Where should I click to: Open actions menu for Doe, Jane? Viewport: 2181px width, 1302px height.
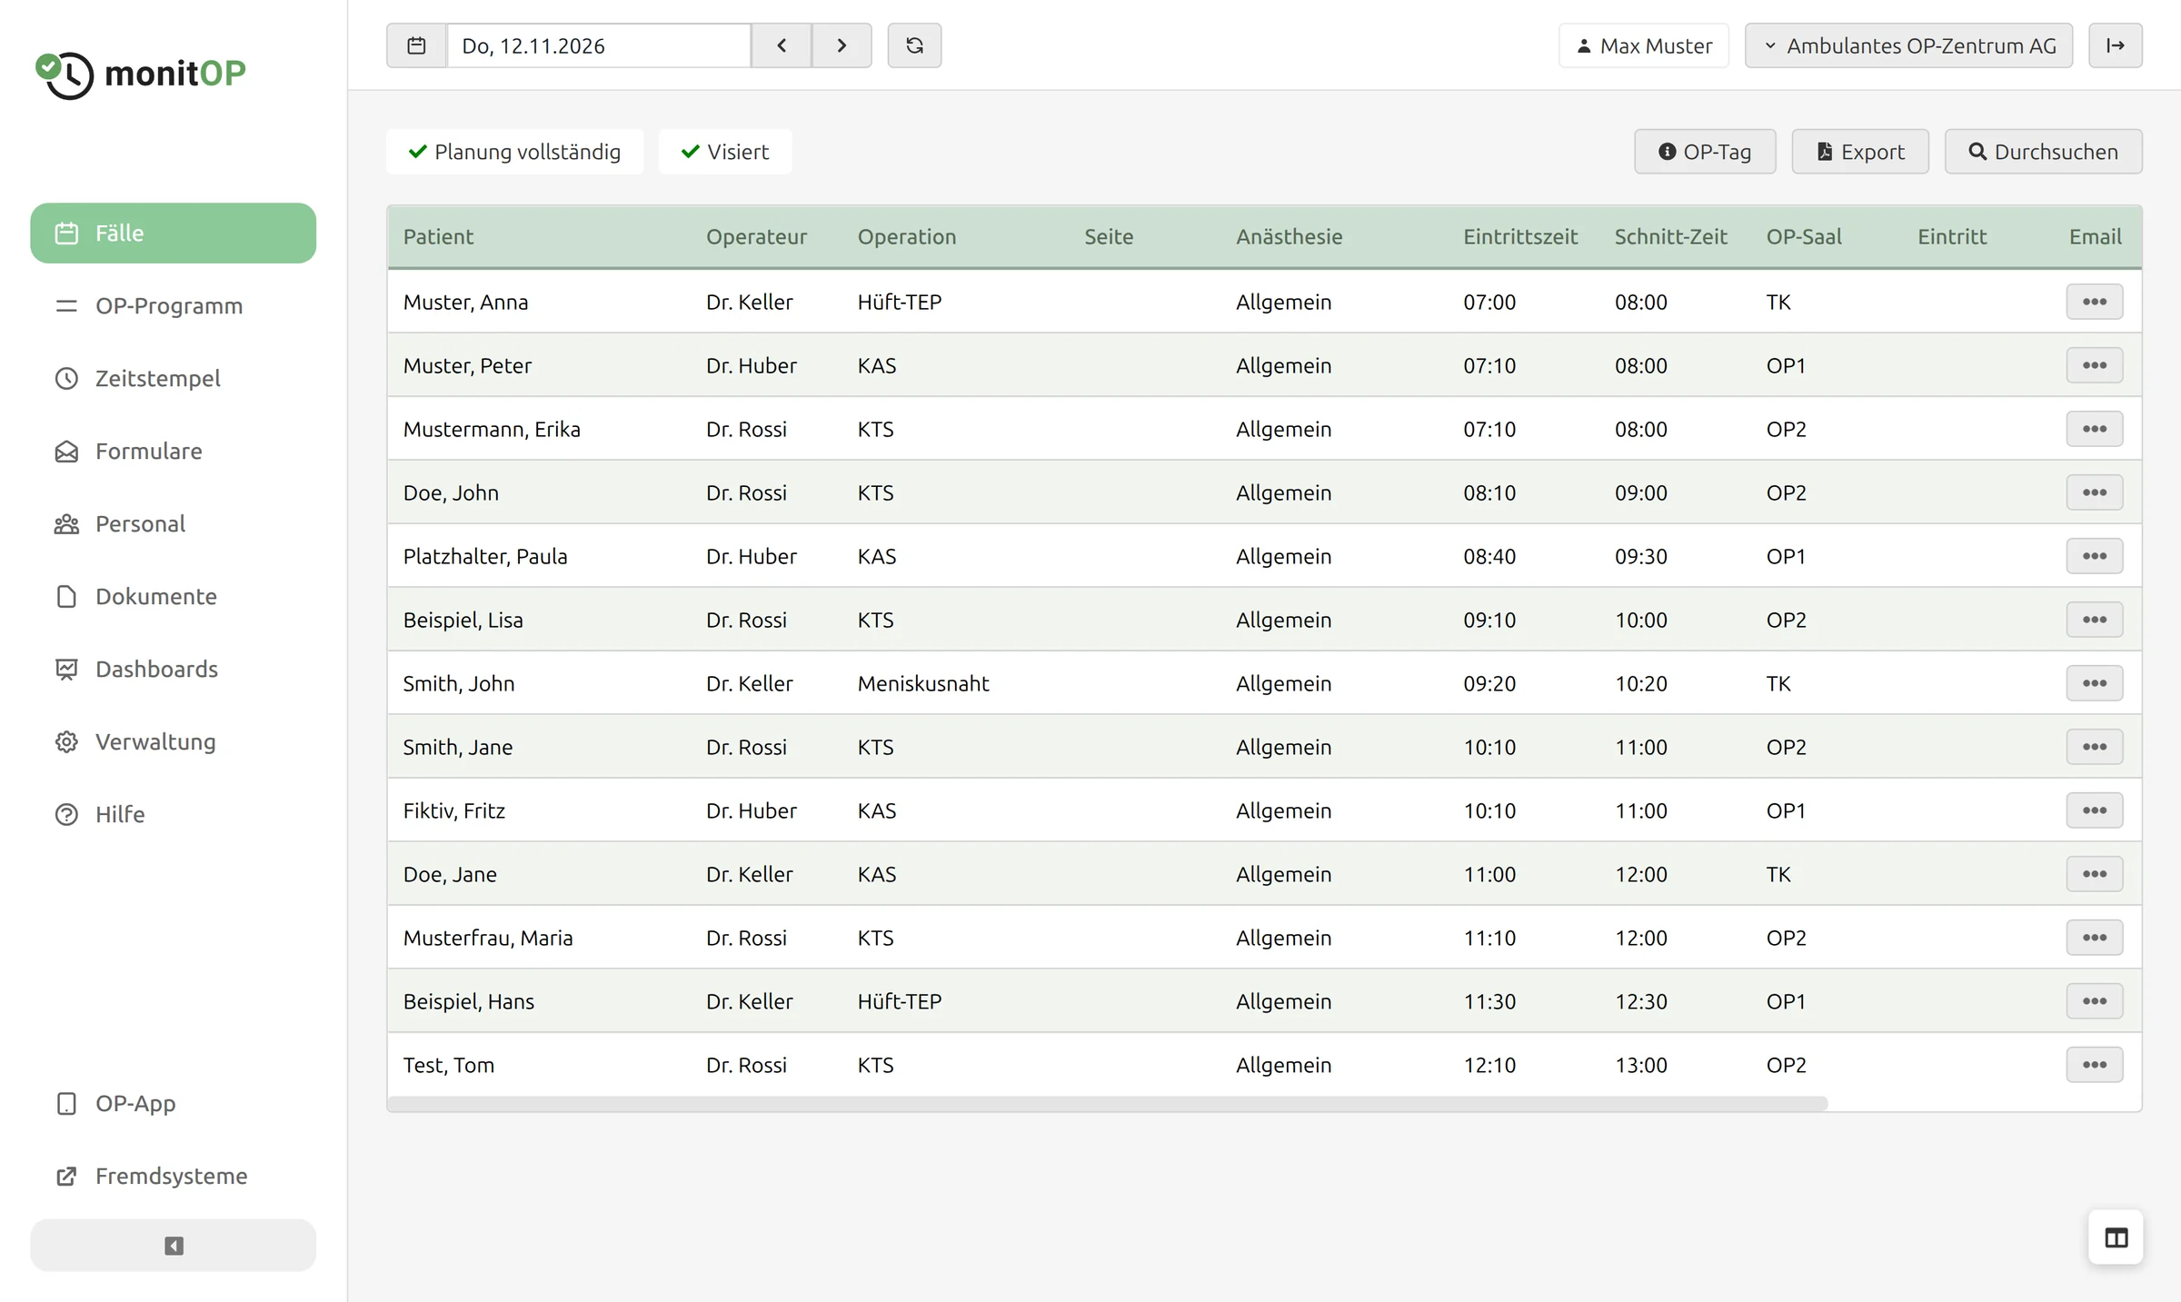[x=2095, y=874]
